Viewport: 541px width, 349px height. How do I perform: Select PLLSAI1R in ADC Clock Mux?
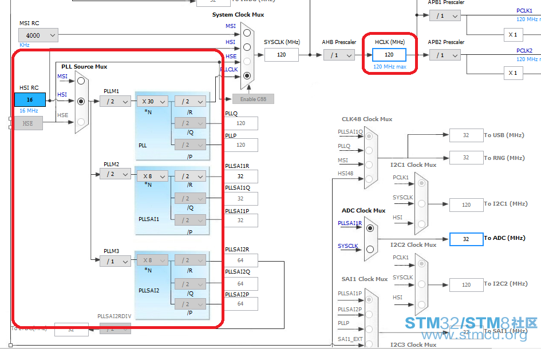pyautogui.click(x=370, y=228)
